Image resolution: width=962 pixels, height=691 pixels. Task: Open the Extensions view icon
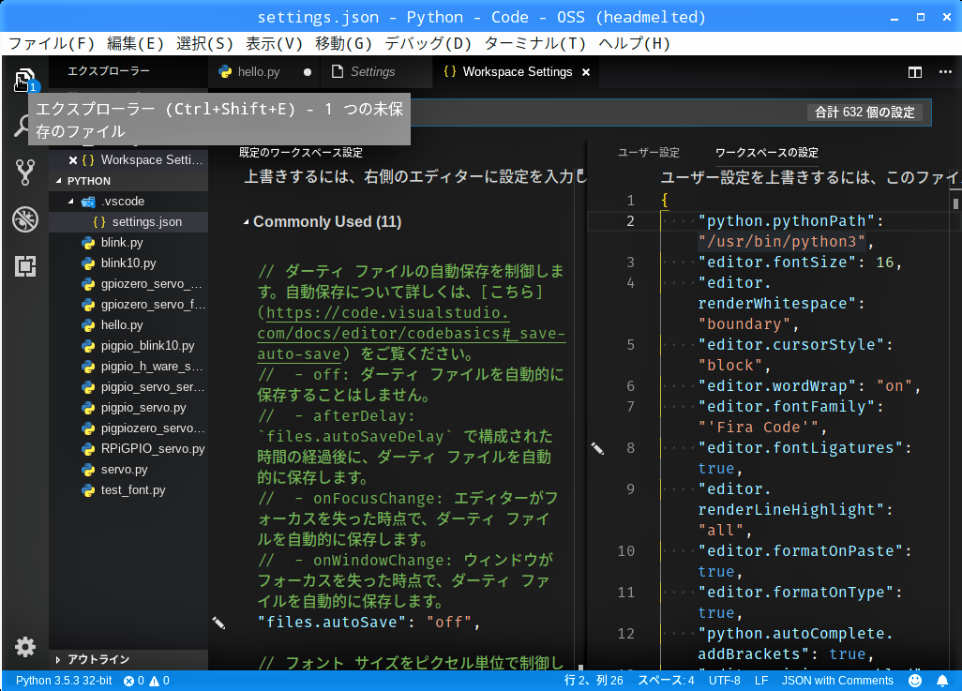[x=24, y=265]
